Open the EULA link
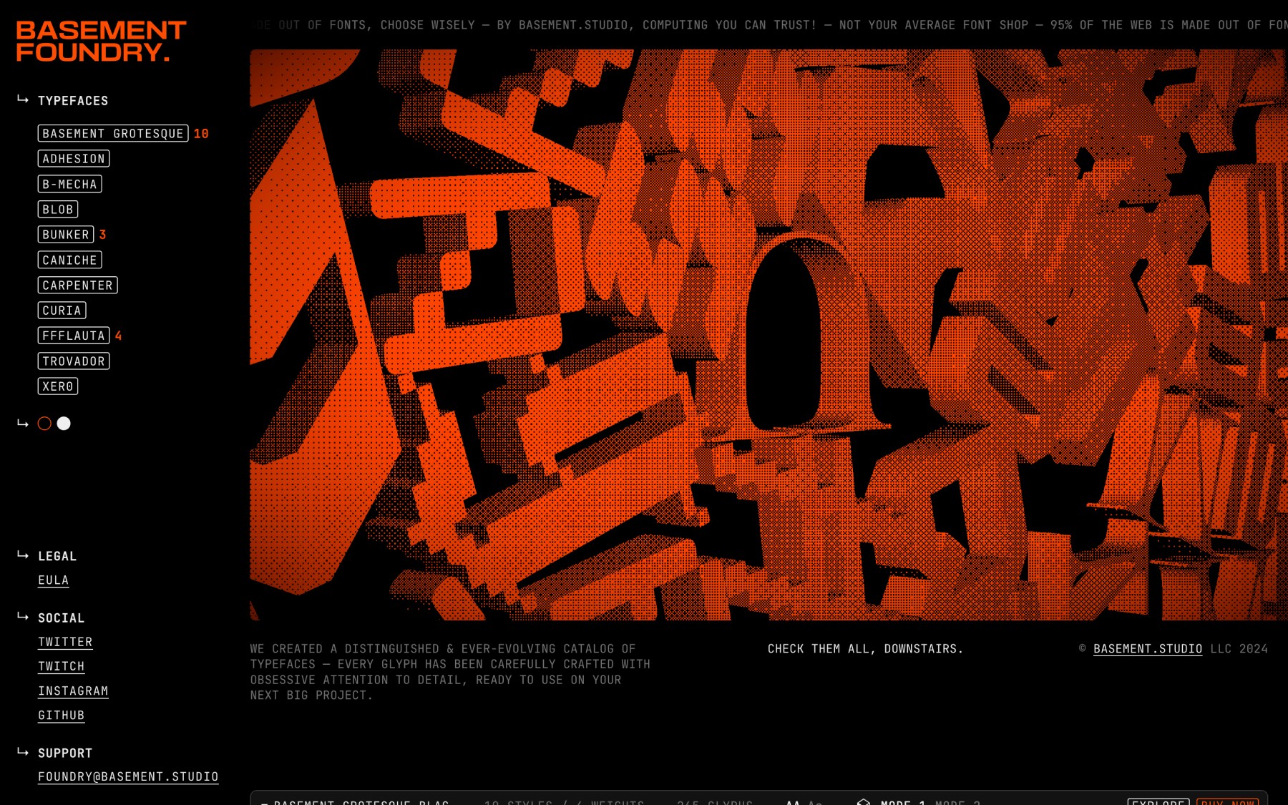Viewport: 1288px width, 805px height. [54, 580]
